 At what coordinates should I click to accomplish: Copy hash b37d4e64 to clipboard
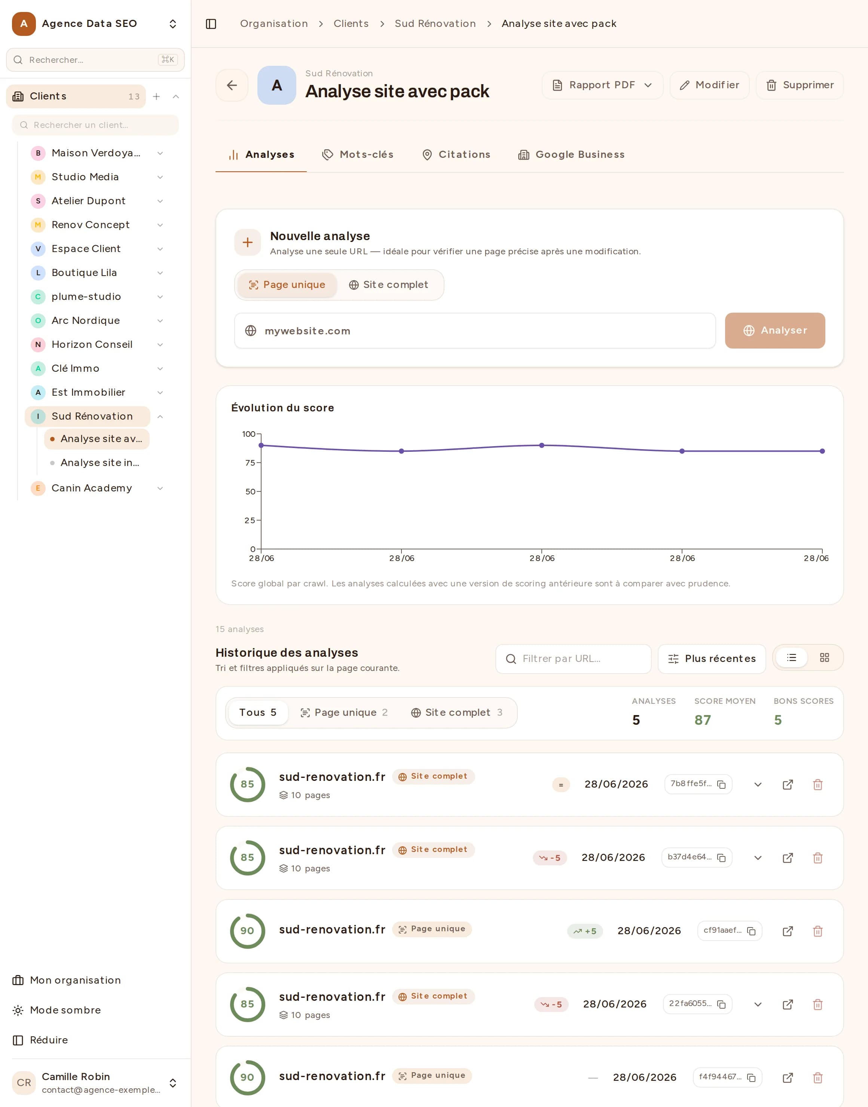pos(721,858)
